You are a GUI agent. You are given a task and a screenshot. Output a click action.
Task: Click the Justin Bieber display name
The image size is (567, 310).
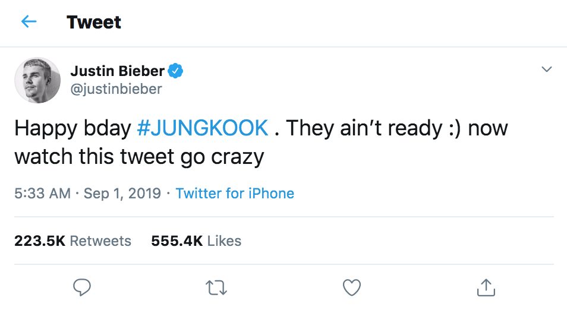[x=117, y=71]
